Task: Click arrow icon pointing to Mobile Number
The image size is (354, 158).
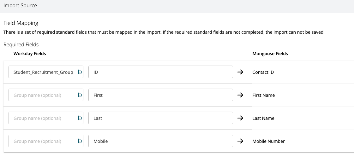Action: (x=240, y=141)
